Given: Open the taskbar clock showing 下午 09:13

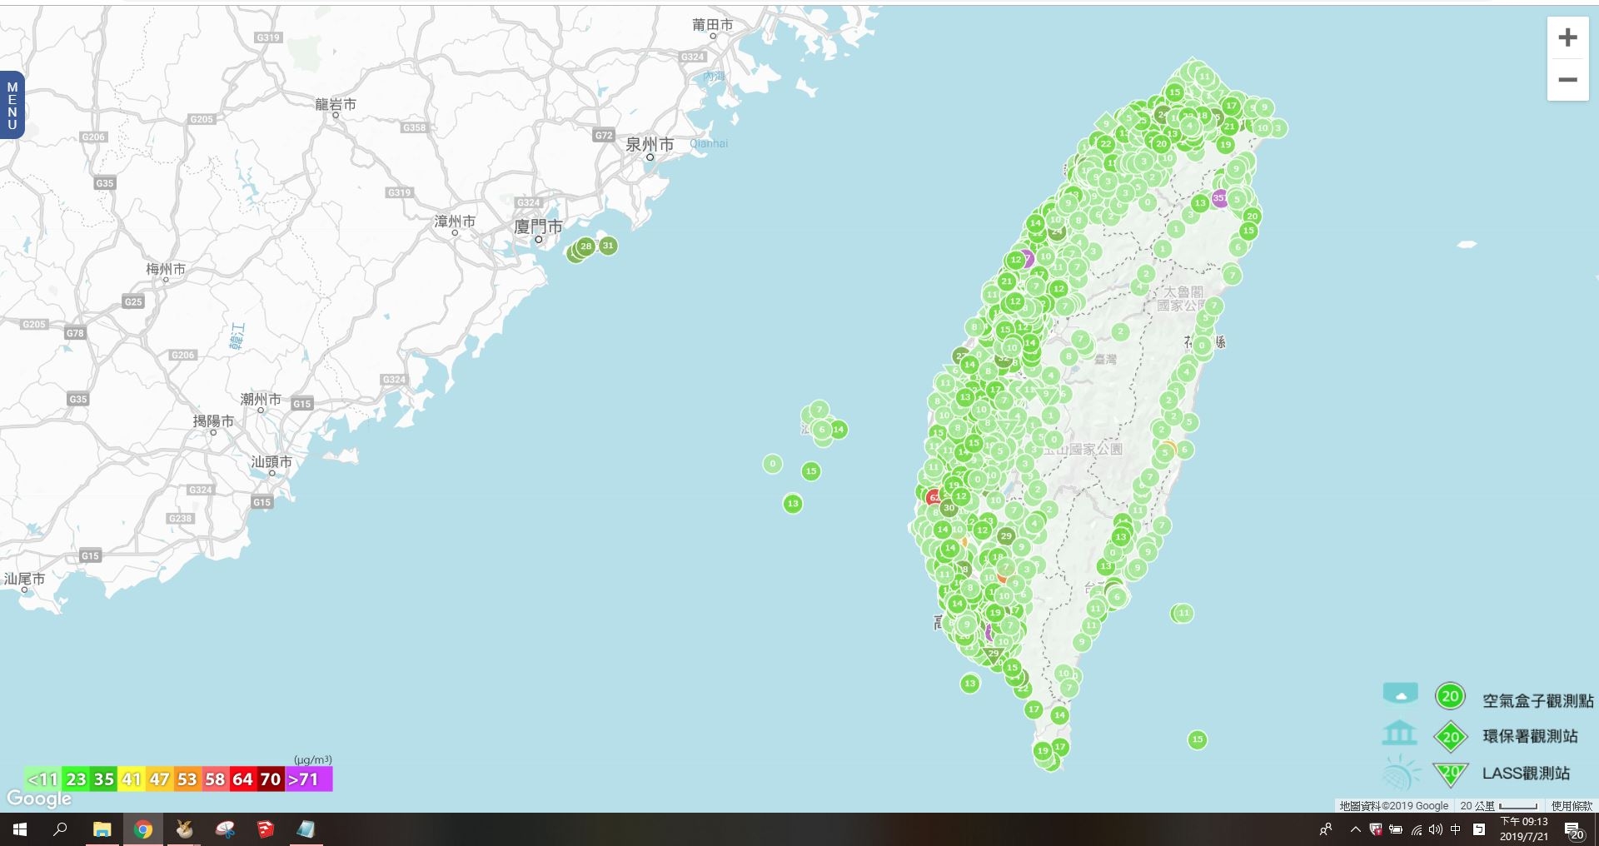Looking at the screenshot, I should tap(1524, 829).
